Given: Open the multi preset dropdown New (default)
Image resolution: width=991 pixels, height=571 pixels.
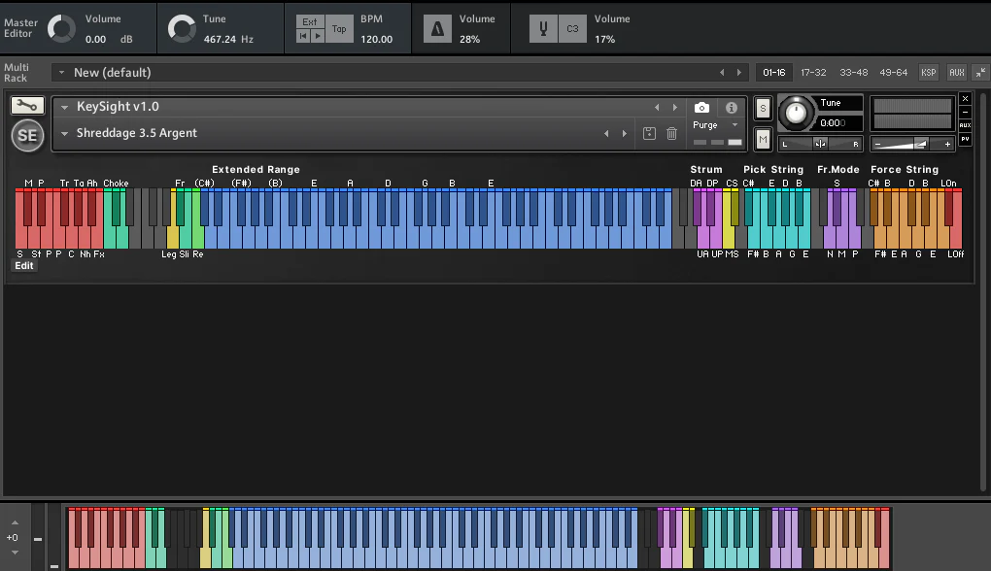Looking at the screenshot, I should click(61, 73).
